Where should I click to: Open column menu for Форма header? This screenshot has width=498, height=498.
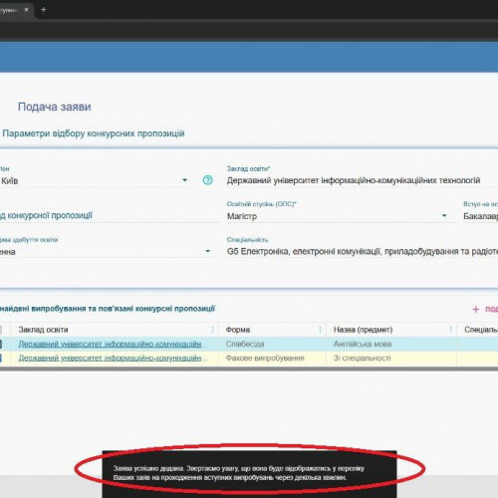coord(320,330)
